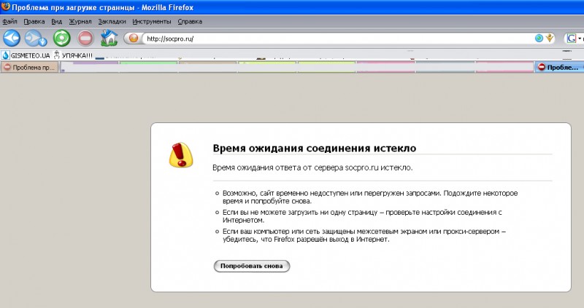Screen dimensions: 584x308
Task: Open the Журнал menu
Action: (x=80, y=22)
